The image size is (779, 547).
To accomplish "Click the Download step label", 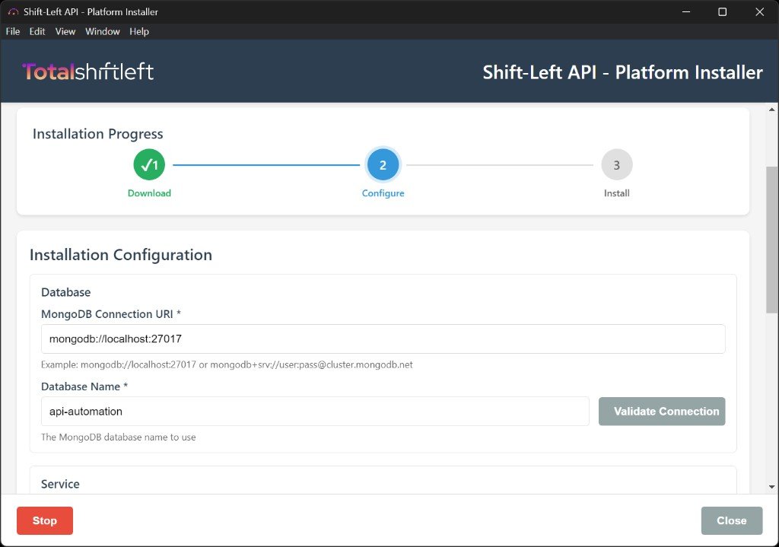I will pos(148,193).
